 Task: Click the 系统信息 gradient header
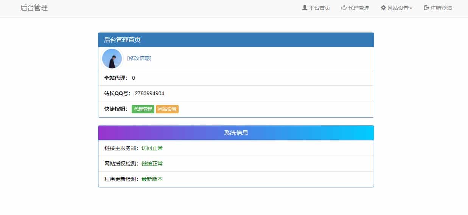pos(236,133)
